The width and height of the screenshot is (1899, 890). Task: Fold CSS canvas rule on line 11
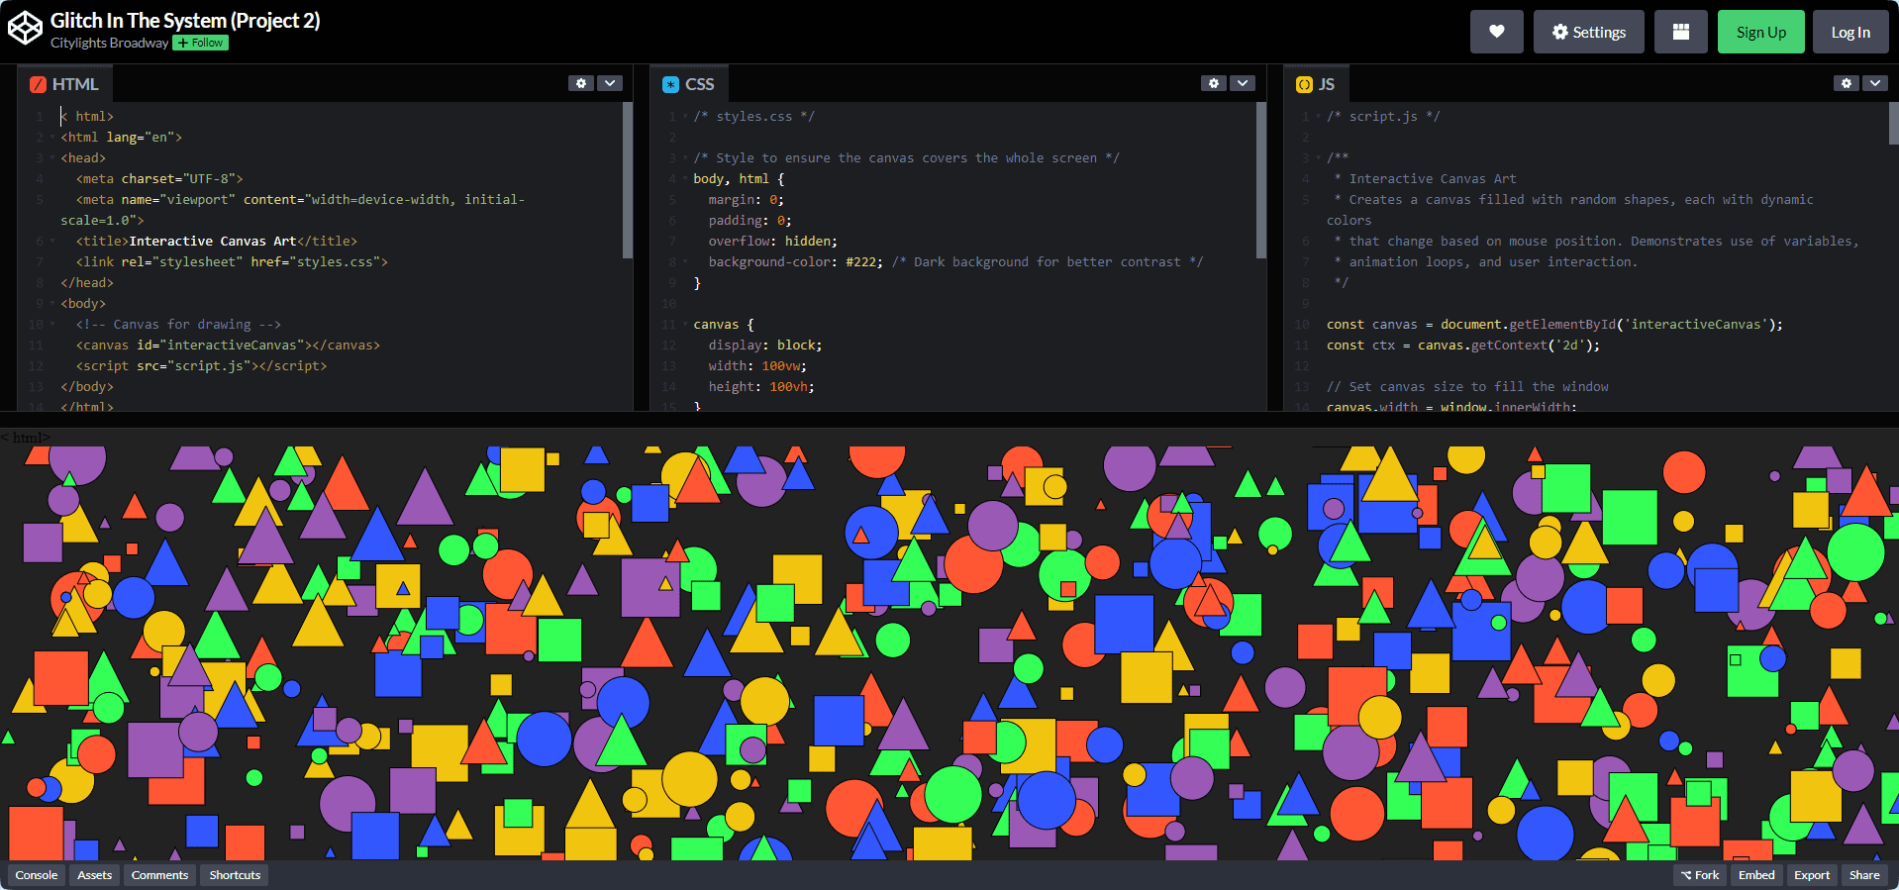point(685,324)
